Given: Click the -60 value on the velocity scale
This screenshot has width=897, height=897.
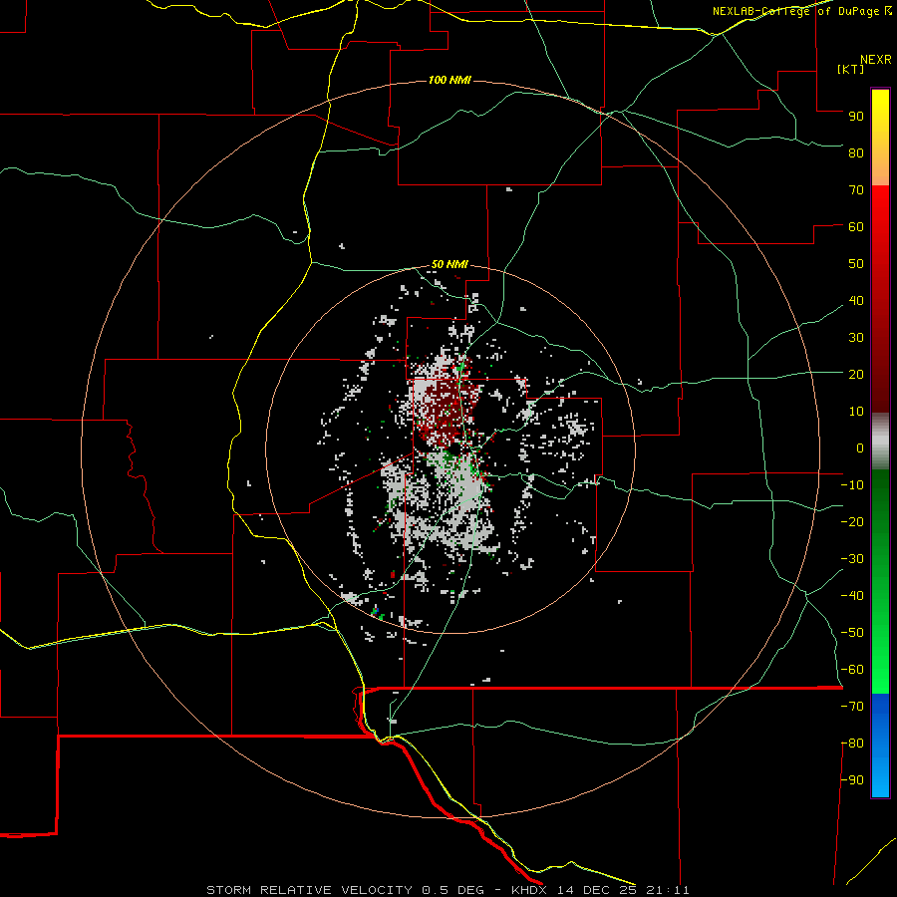Looking at the screenshot, I should (x=852, y=670).
